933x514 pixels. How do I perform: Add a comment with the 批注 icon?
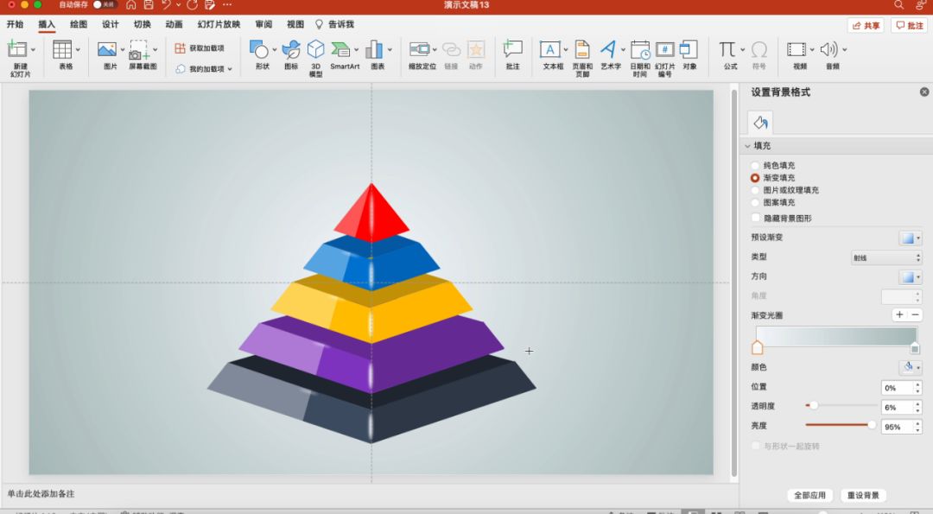pyautogui.click(x=512, y=51)
